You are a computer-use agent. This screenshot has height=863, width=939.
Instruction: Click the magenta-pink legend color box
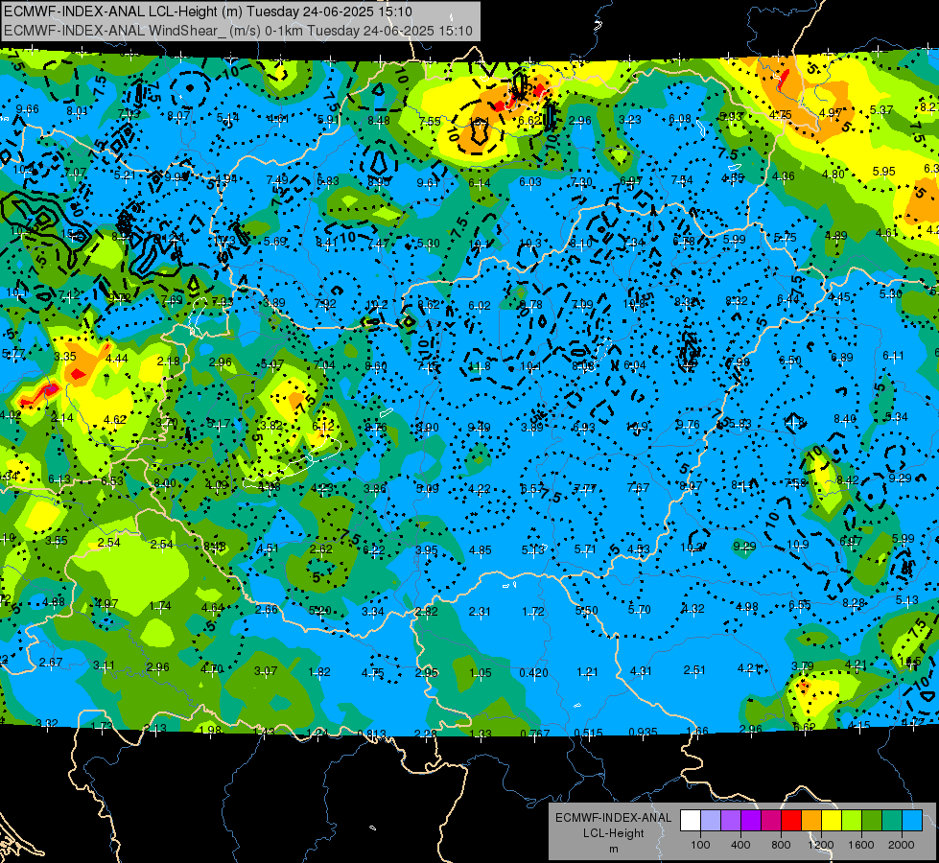coord(771,821)
